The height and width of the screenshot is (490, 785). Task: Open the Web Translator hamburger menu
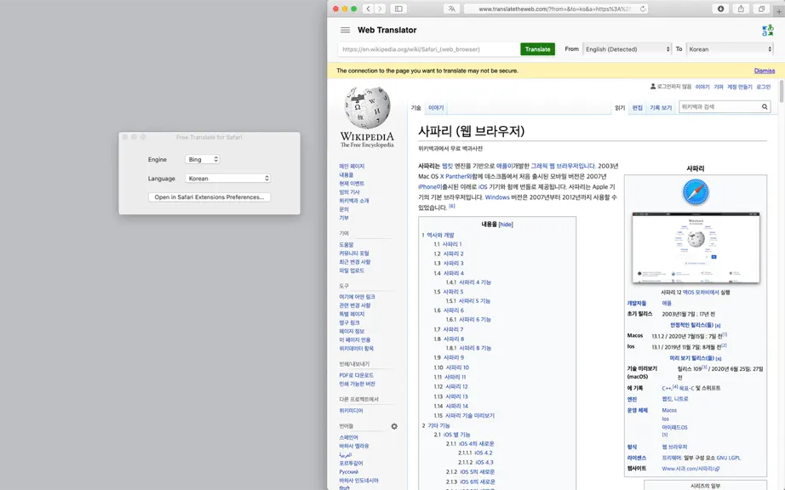(345, 30)
